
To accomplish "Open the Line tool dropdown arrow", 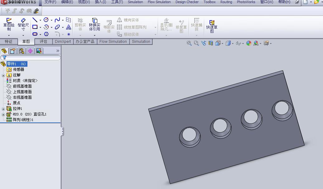I will coord(40,20).
